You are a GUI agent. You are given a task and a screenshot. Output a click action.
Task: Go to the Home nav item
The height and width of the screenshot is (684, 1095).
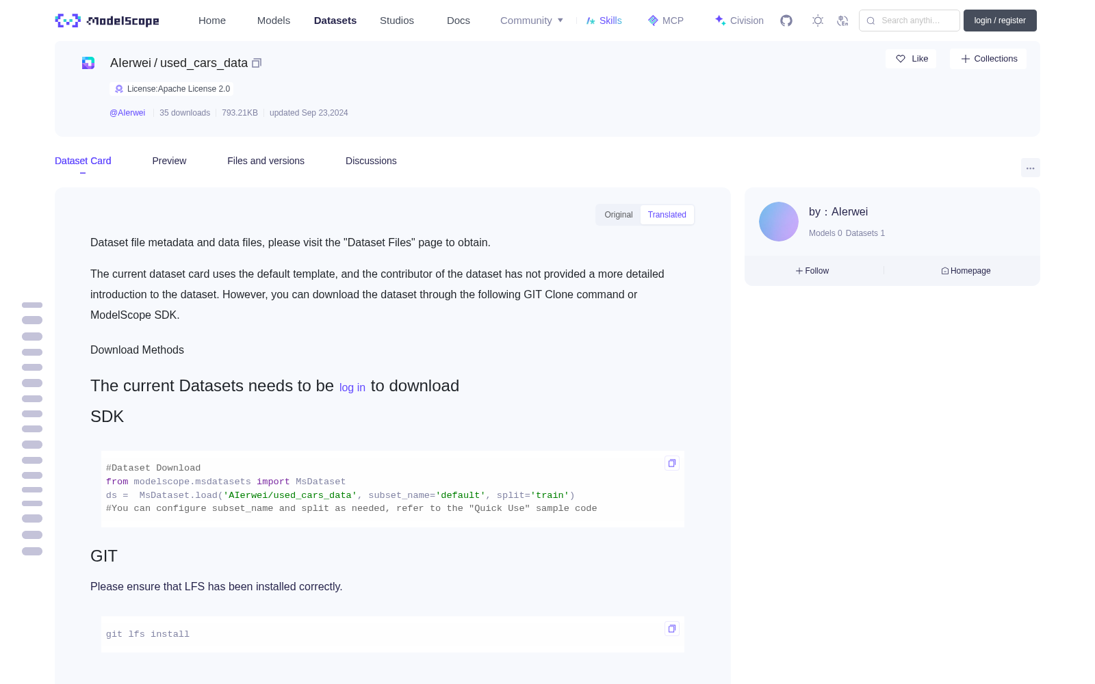[x=212, y=21]
